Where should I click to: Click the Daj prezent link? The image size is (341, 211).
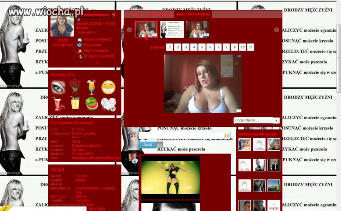(92, 45)
